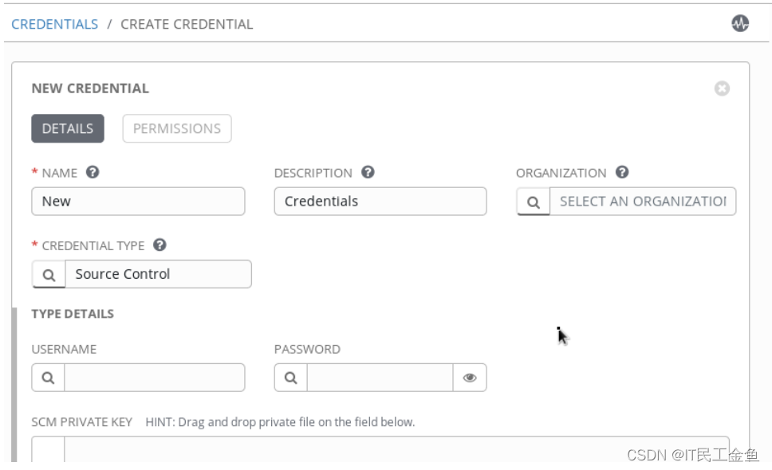Click the SCM Private Key text area
The image size is (772, 470).
(x=396, y=448)
